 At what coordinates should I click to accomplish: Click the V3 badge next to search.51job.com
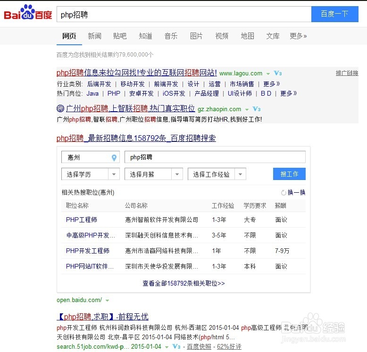pyautogui.click(x=176, y=346)
